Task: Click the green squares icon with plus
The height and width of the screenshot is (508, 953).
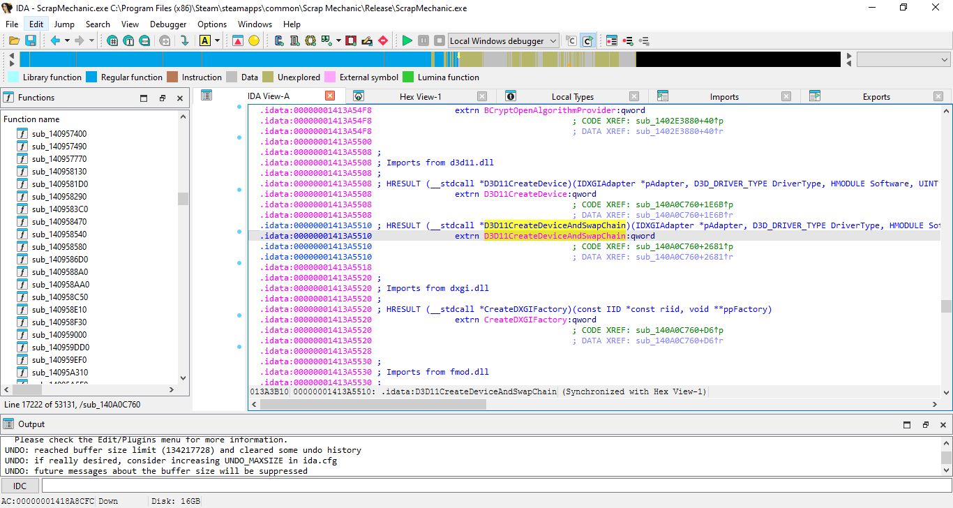Action: (x=326, y=41)
